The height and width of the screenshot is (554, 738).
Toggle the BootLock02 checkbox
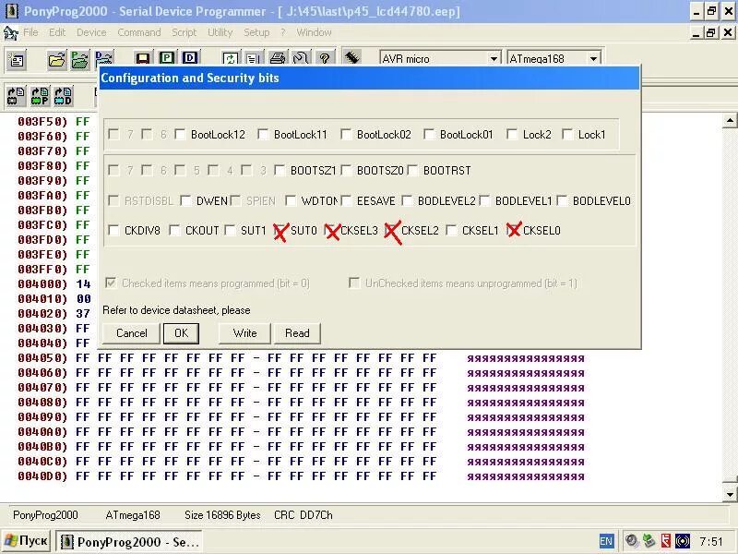tap(346, 134)
